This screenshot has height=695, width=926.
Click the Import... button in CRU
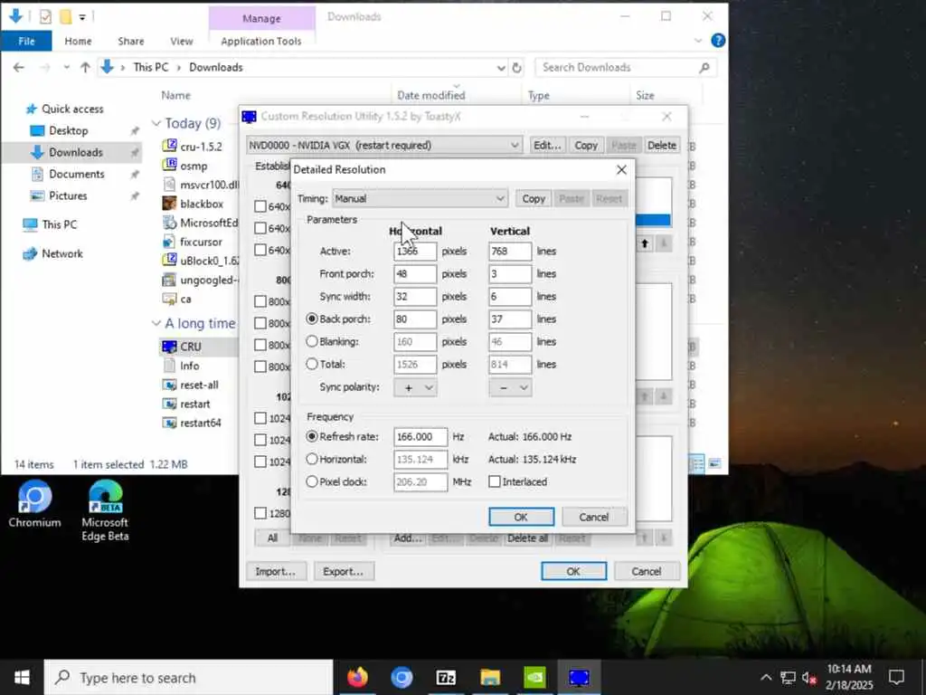tap(275, 571)
